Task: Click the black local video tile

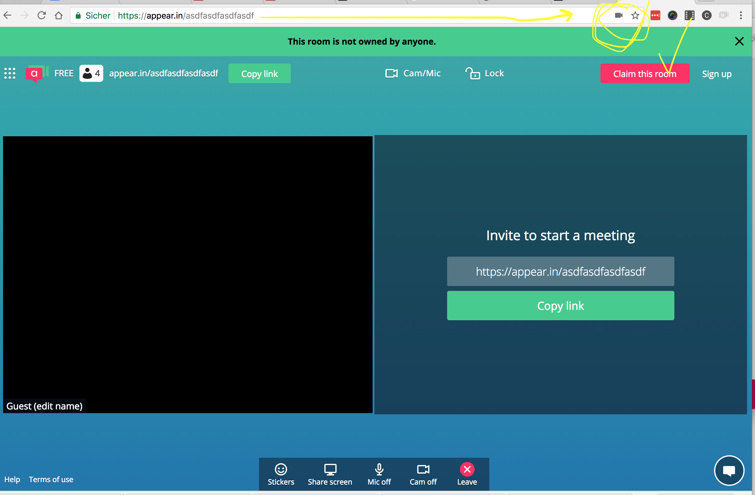Action: (x=188, y=274)
